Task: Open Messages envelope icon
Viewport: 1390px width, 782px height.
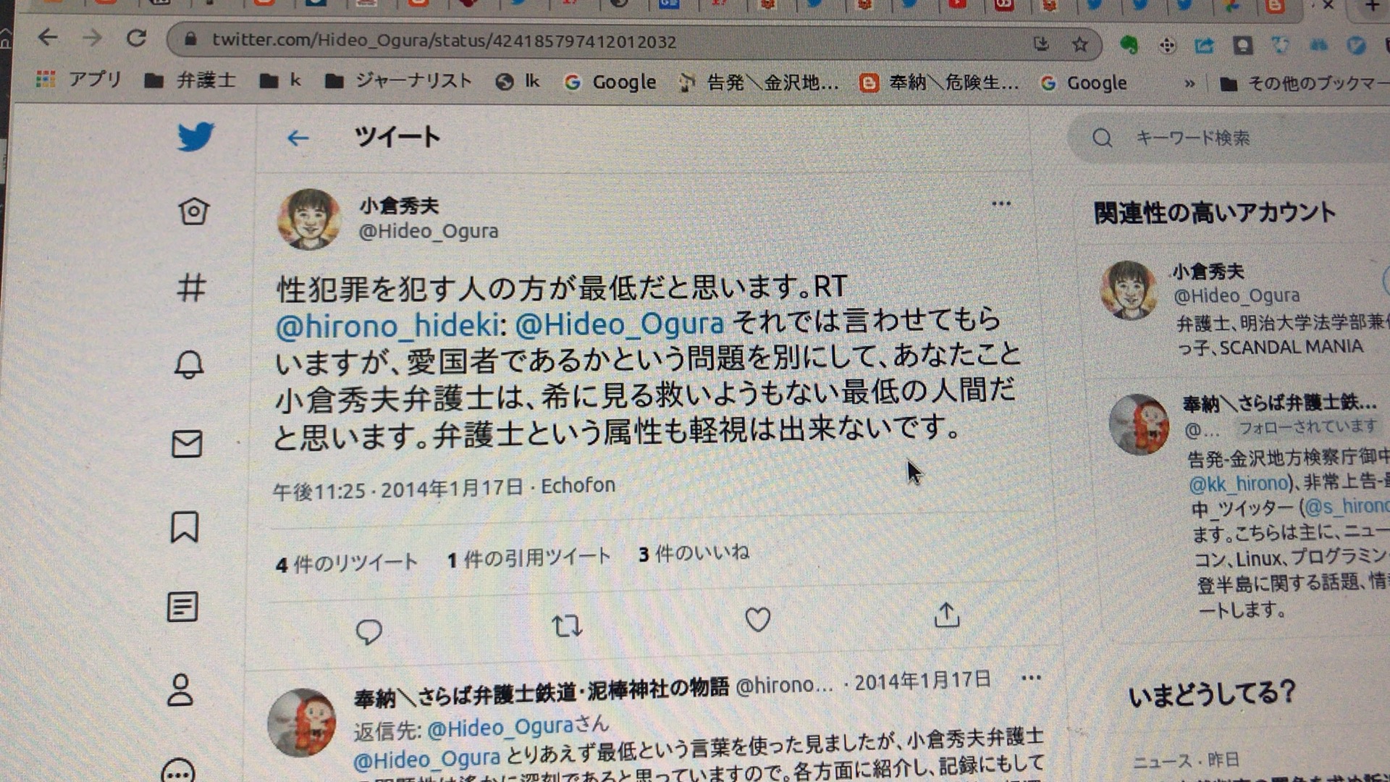Action: click(187, 444)
